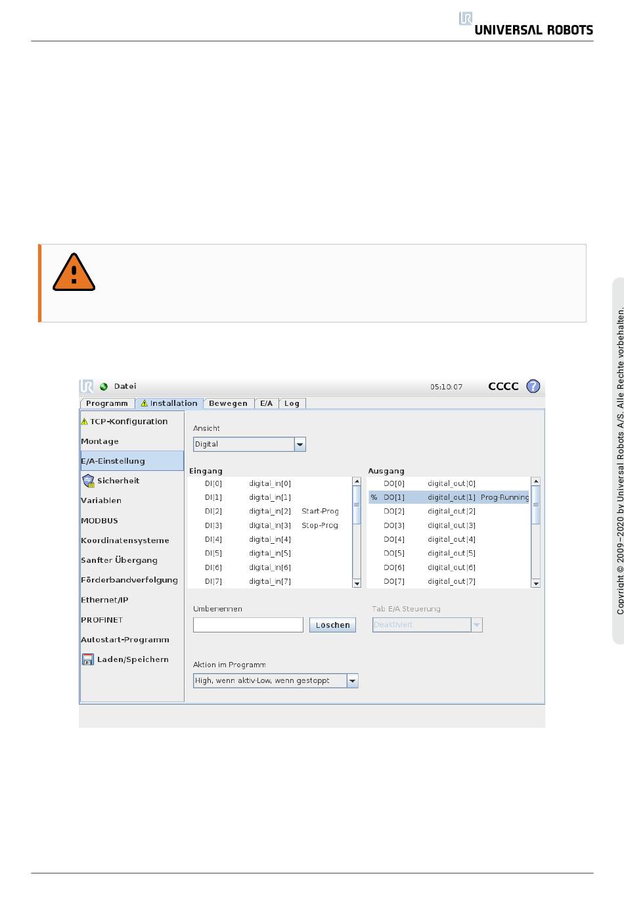Click the Installation tab warning icon
This screenshot has width=624, height=905.
coord(144,403)
